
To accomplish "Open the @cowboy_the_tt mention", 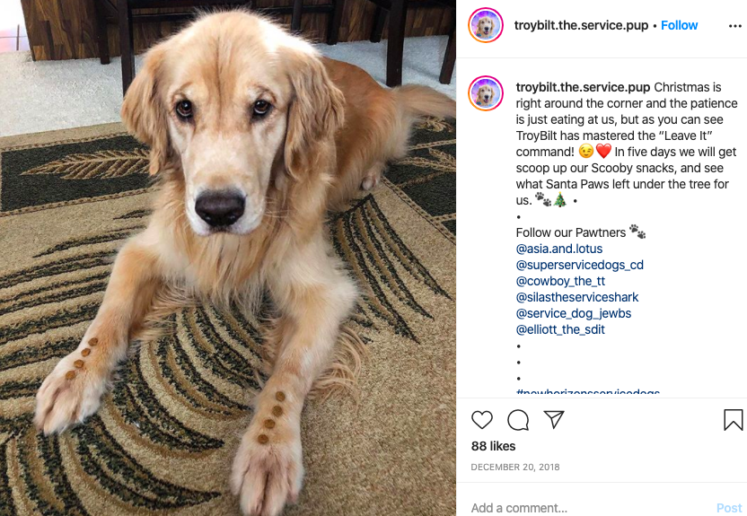I will [560, 281].
